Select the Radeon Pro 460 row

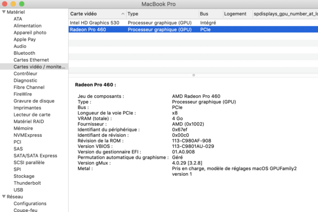tap(193, 30)
